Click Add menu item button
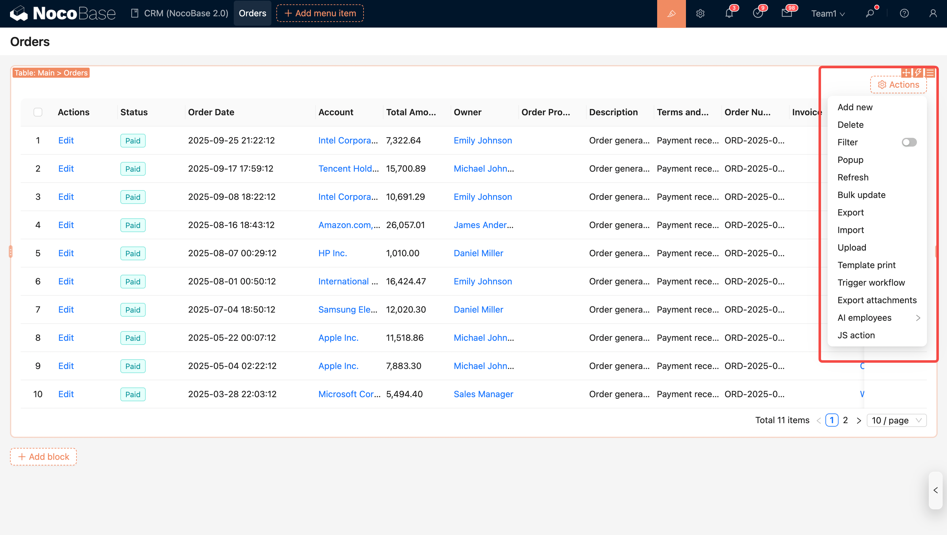The image size is (947, 535). coord(320,13)
